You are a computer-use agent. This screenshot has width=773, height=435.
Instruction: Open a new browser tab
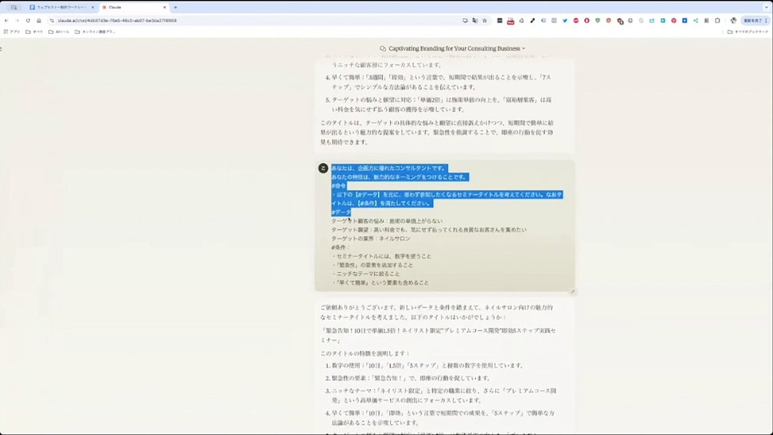175,7
